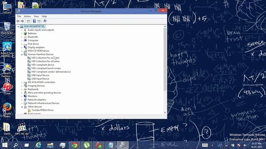Expand the Bluetooth category

click(22, 37)
